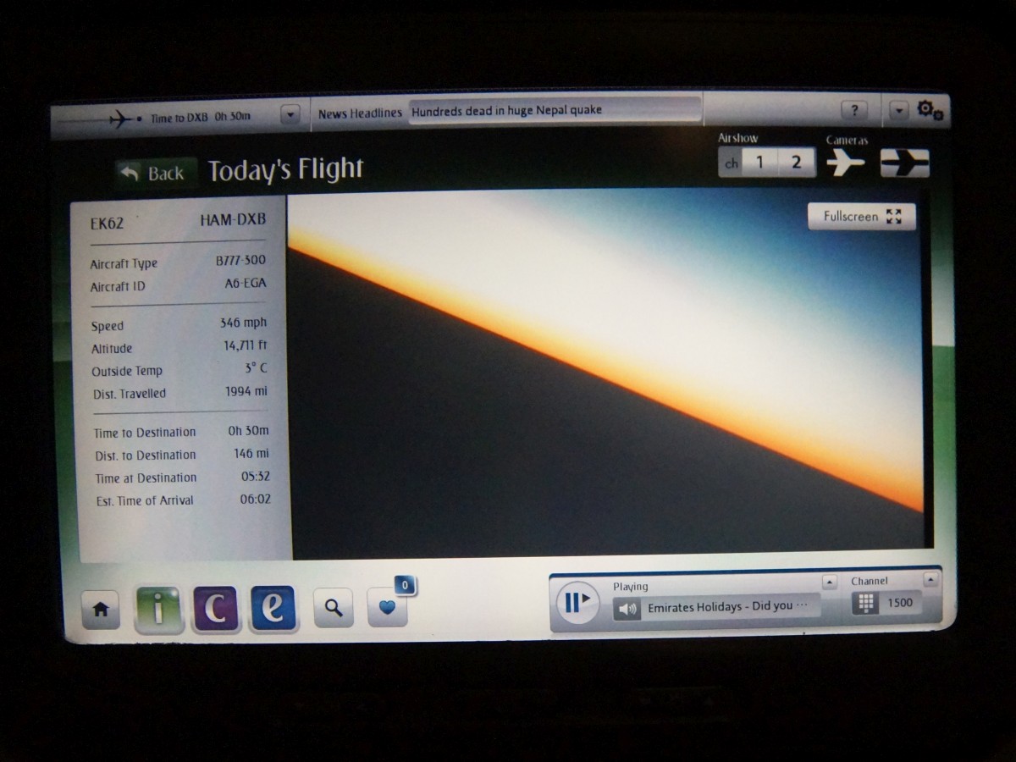This screenshot has height=762, width=1016.
Task: Open the camera view in Fullscreen
Action: 861,217
